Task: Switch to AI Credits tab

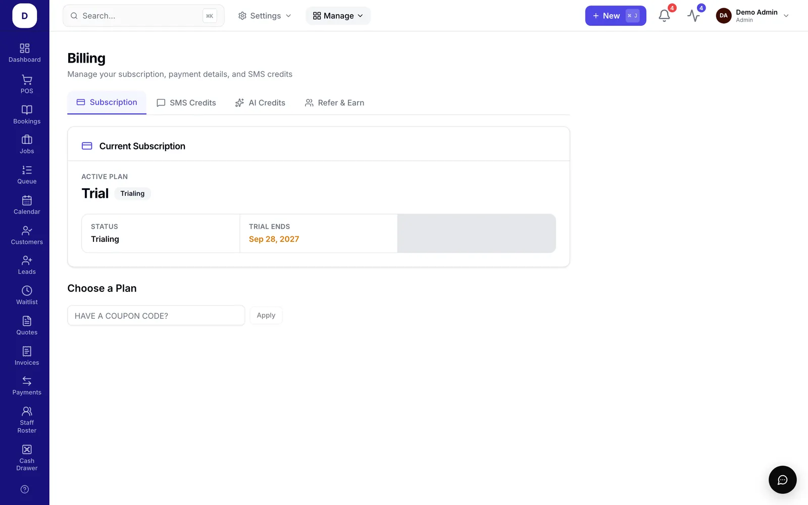Action: [260, 103]
